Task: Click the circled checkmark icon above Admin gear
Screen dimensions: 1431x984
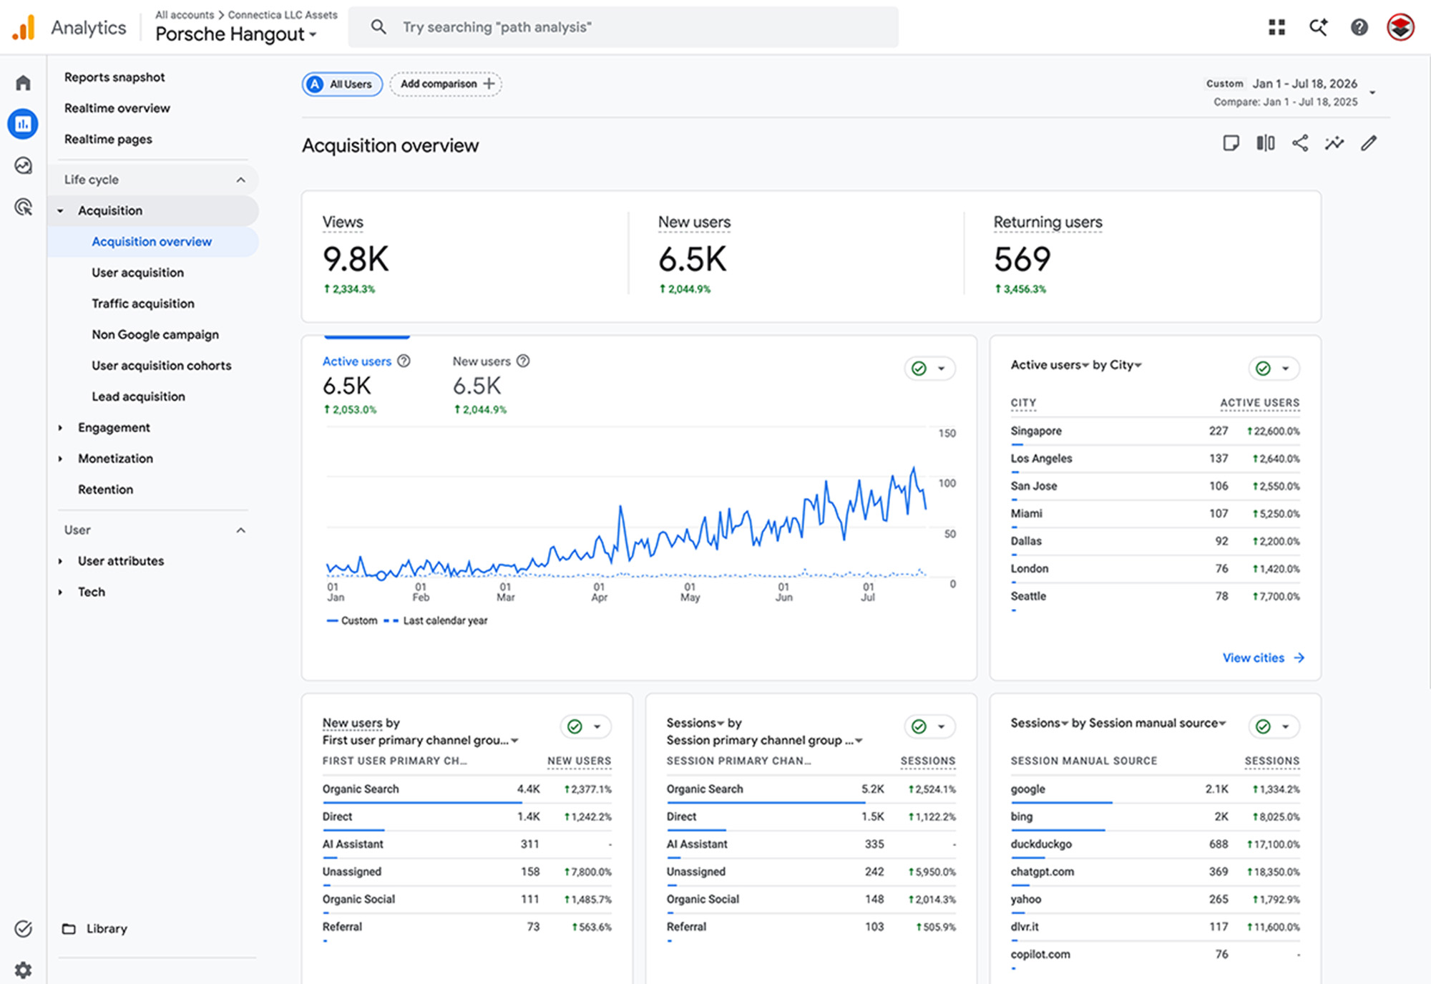Action: 23,928
